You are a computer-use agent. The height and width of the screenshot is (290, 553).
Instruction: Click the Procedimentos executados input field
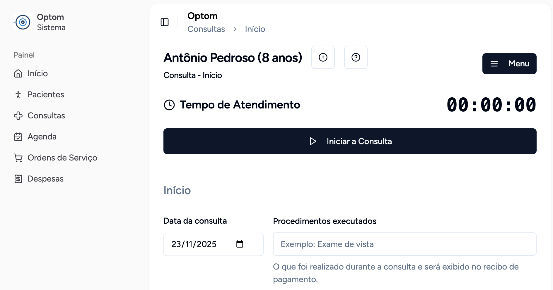404,244
